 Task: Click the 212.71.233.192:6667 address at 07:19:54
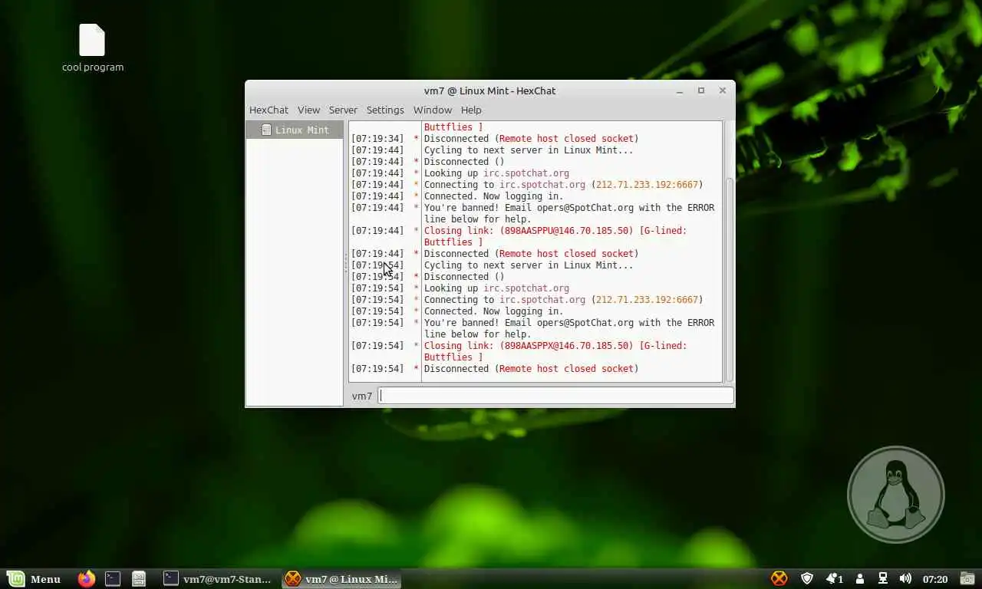tap(647, 300)
